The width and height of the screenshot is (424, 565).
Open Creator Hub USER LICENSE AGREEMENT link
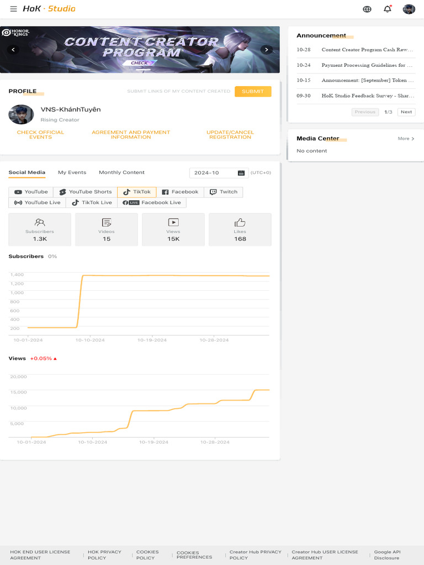(x=325, y=555)
